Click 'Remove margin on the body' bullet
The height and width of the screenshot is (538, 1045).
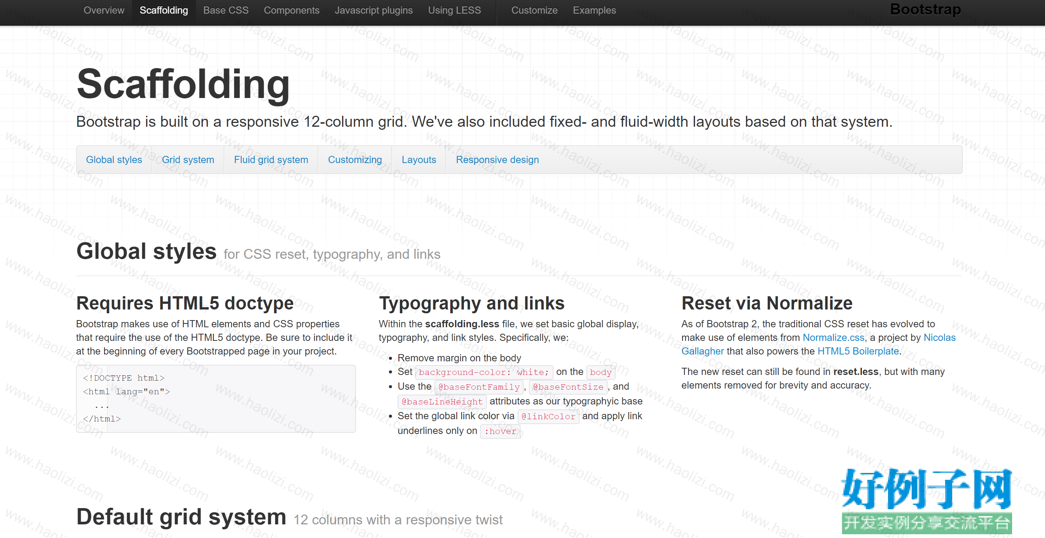[x=459, y=358]
